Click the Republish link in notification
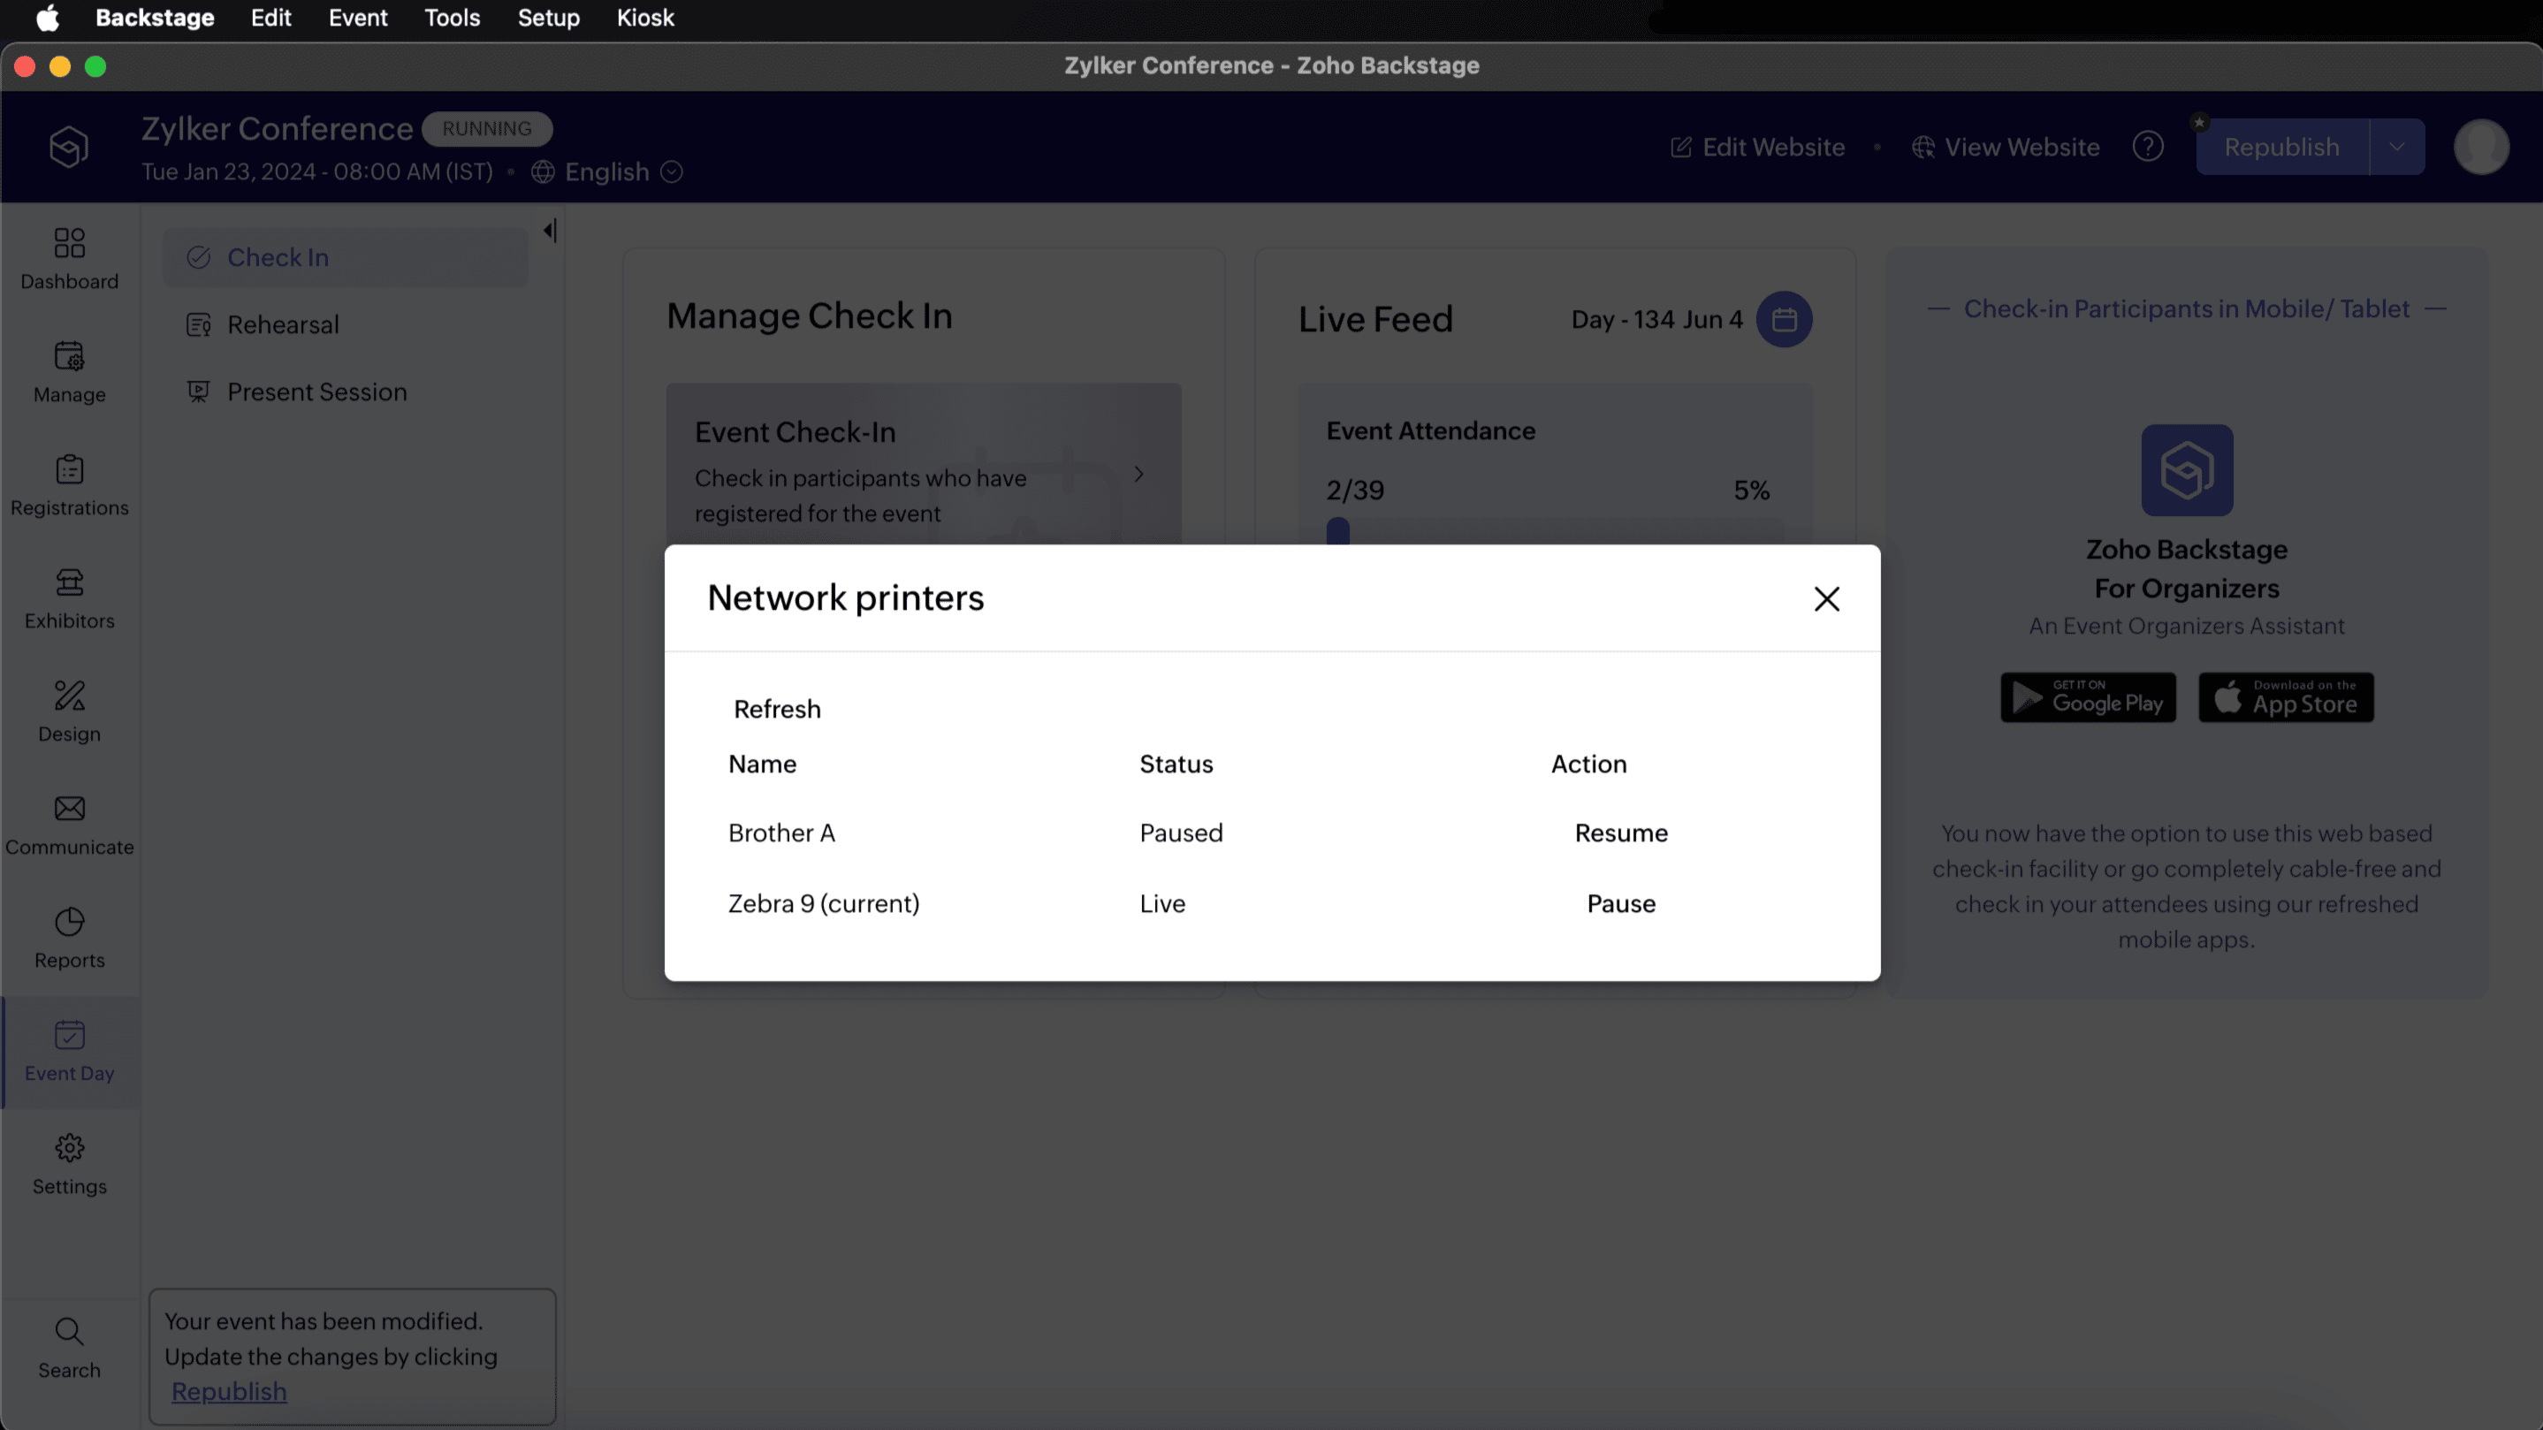Image resolution: width=2543 pixels, height=1430 pixels. [229, 1391]
